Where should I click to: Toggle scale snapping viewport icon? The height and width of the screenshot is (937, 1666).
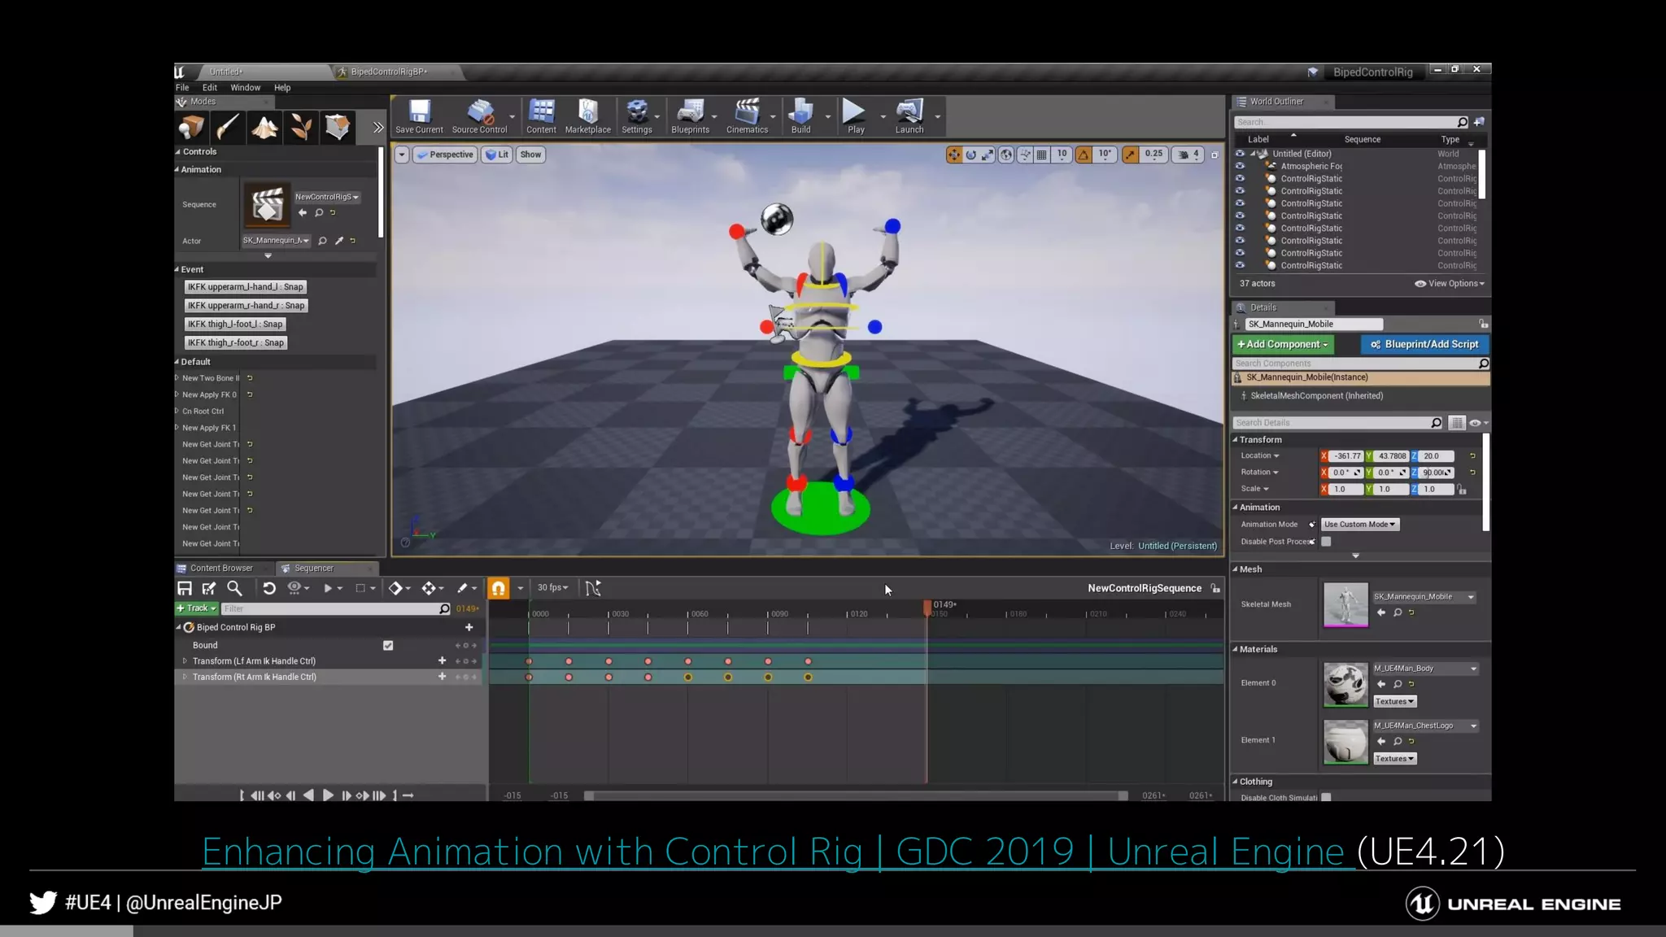click(x=1130, y=155)
